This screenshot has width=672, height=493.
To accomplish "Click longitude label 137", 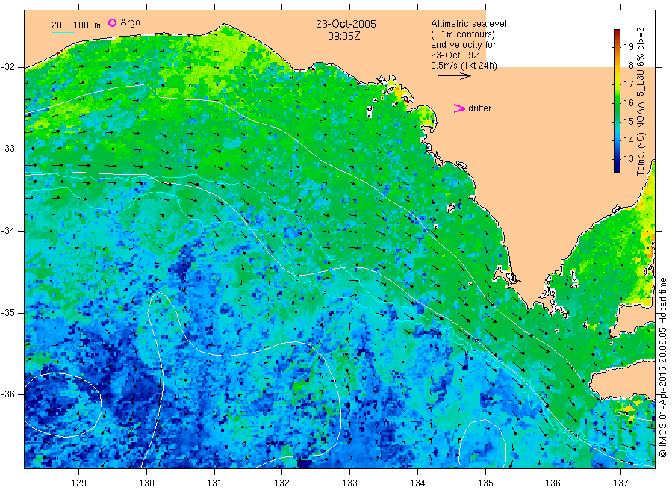I will click(620, 483).
